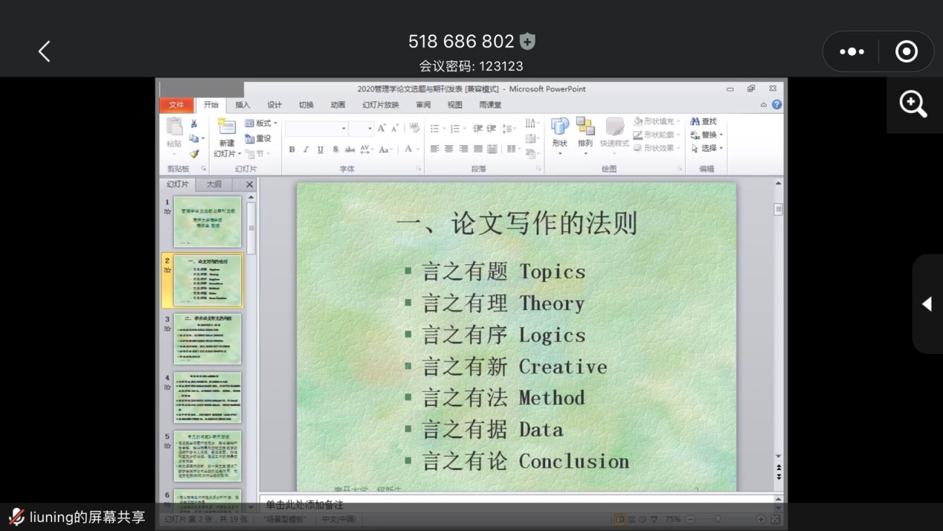
Task: Open the font name combo box
Action: tap(316, 129)
